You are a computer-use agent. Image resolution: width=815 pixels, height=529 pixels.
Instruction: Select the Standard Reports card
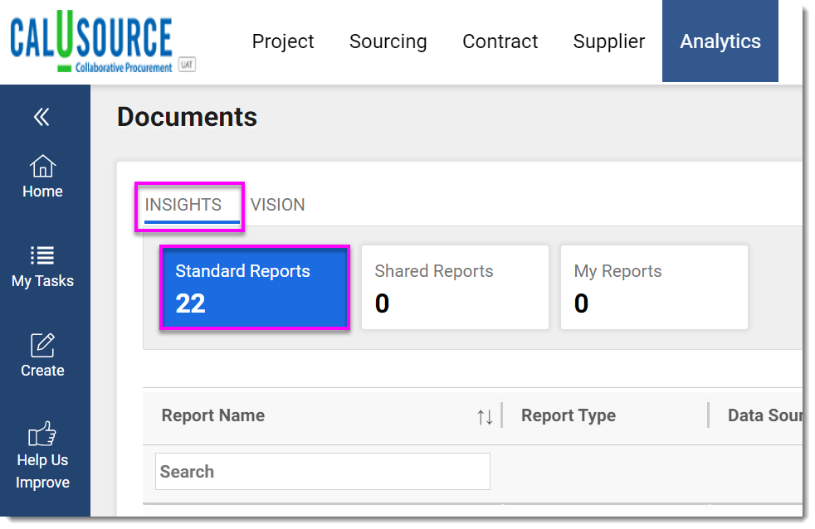click(254, 288)
